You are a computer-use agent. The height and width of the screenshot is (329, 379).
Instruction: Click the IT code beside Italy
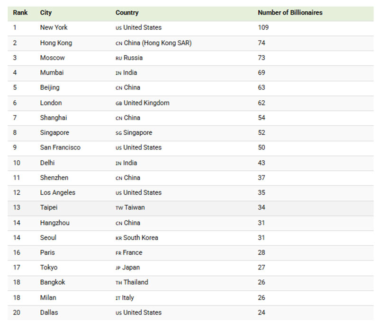point(118,298)
